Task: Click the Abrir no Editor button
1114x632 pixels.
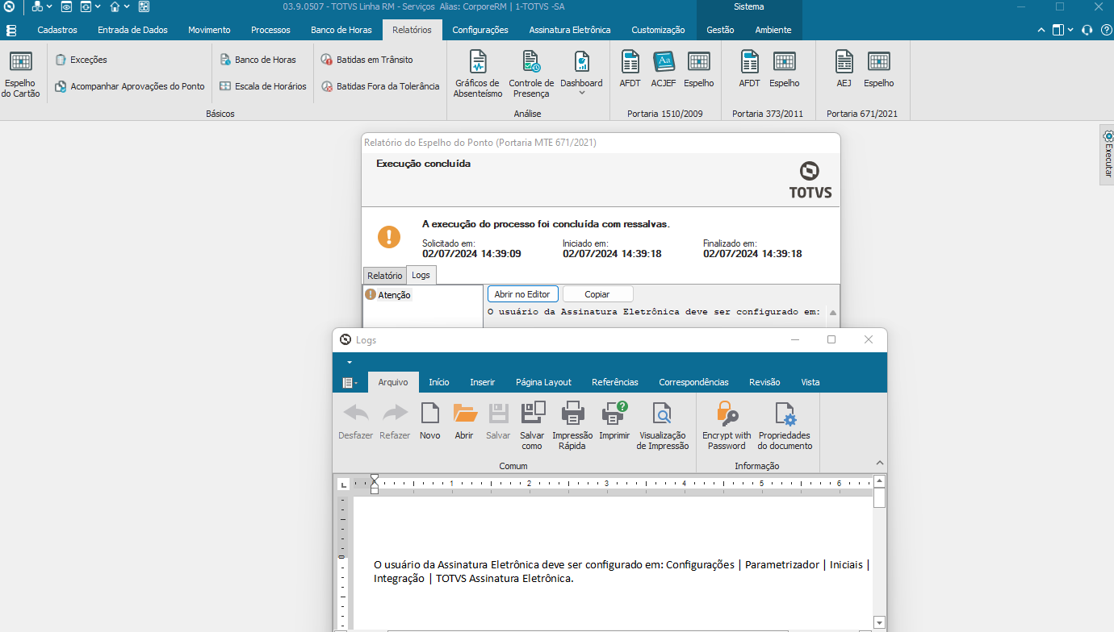Action: [522, 294]
